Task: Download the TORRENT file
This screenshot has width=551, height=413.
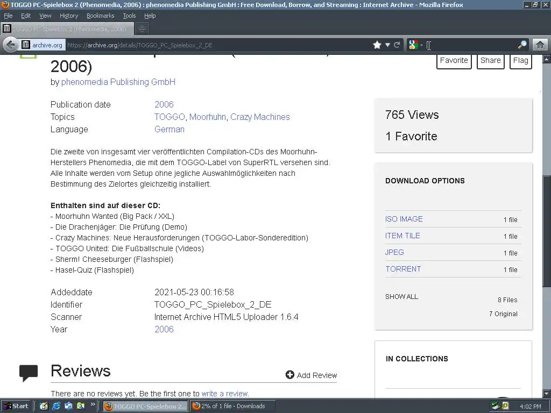Action: point(403,269)
